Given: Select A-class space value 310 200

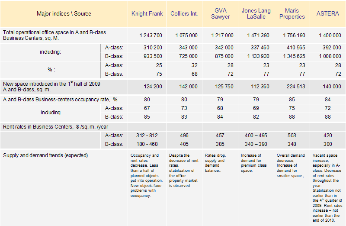Looking at the screenshot, I should pos(153,48).
